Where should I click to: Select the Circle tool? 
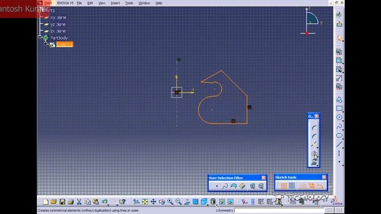click(339, 118)
